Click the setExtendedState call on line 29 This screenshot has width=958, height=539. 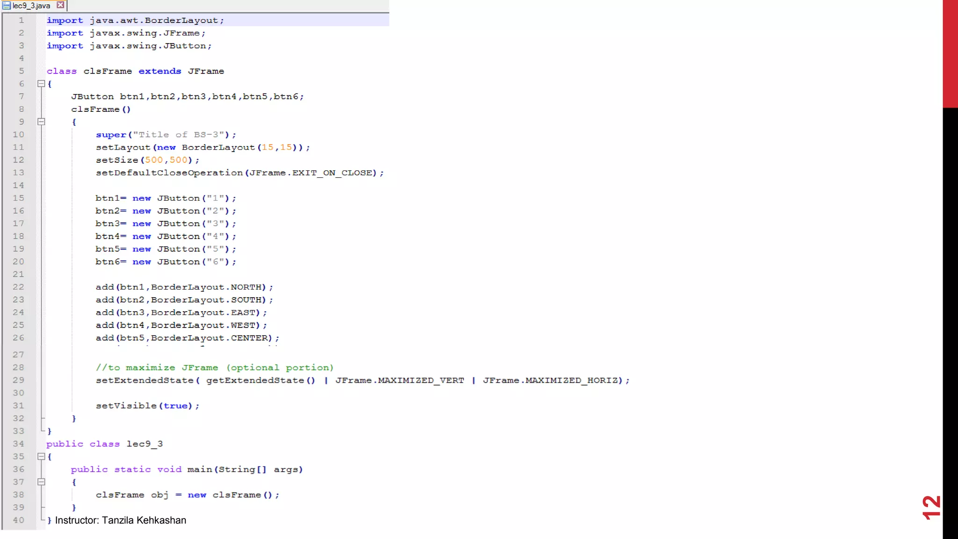click(x=145, y=380)
